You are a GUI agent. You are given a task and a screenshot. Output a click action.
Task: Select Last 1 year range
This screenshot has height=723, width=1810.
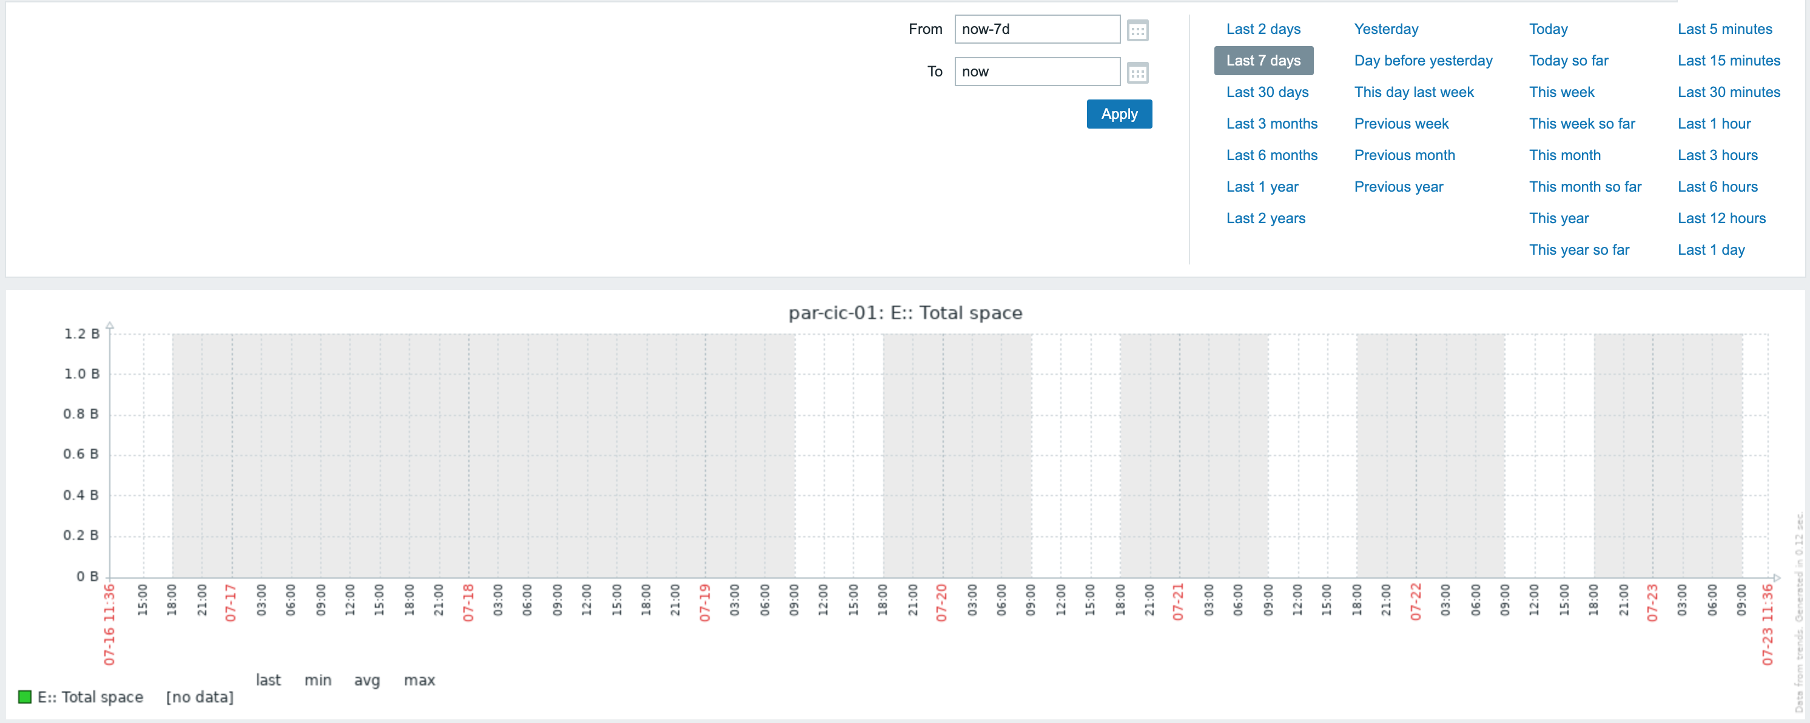(1262, 187)
